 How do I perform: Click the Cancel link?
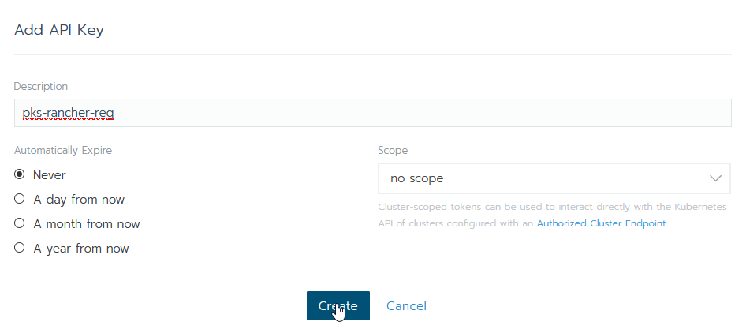tap(406, 305)
